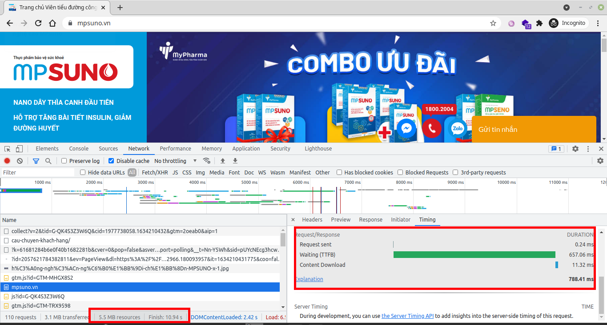
Task: Open the No throttling dropdown
Action: (176, 161)
